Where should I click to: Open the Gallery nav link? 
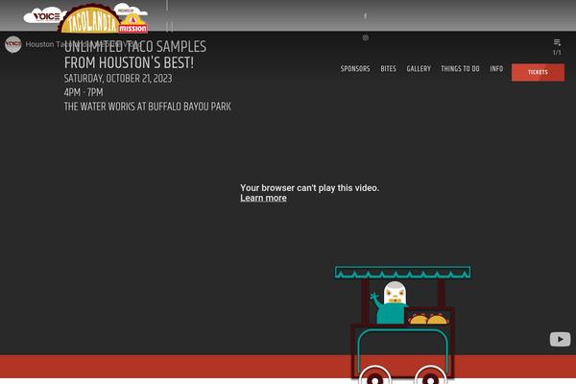(x=419, y=69)
